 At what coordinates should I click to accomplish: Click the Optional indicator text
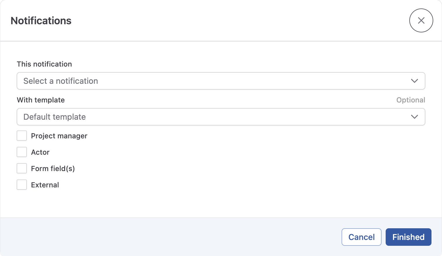click(x=410, y=100)
